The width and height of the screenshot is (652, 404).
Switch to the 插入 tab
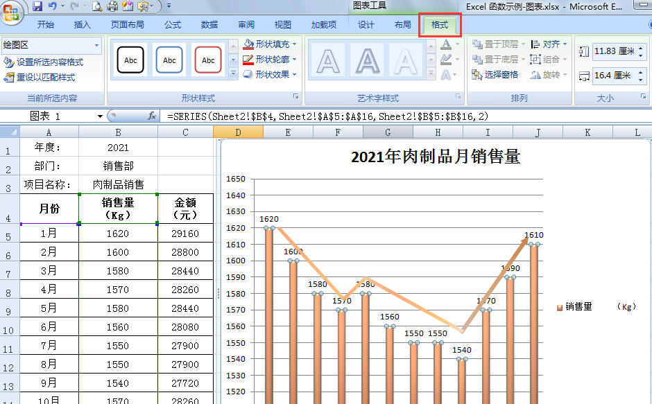(83, 25)
